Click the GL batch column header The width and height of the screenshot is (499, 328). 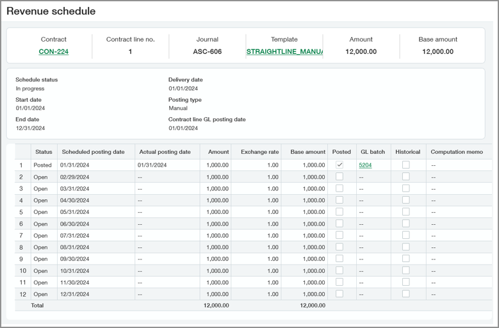(x=372, y=152)
